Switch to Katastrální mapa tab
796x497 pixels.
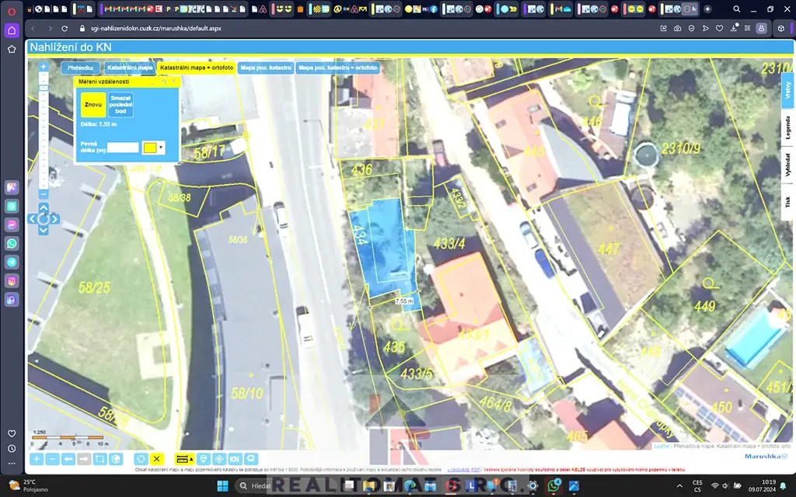(x=130, y=68)
